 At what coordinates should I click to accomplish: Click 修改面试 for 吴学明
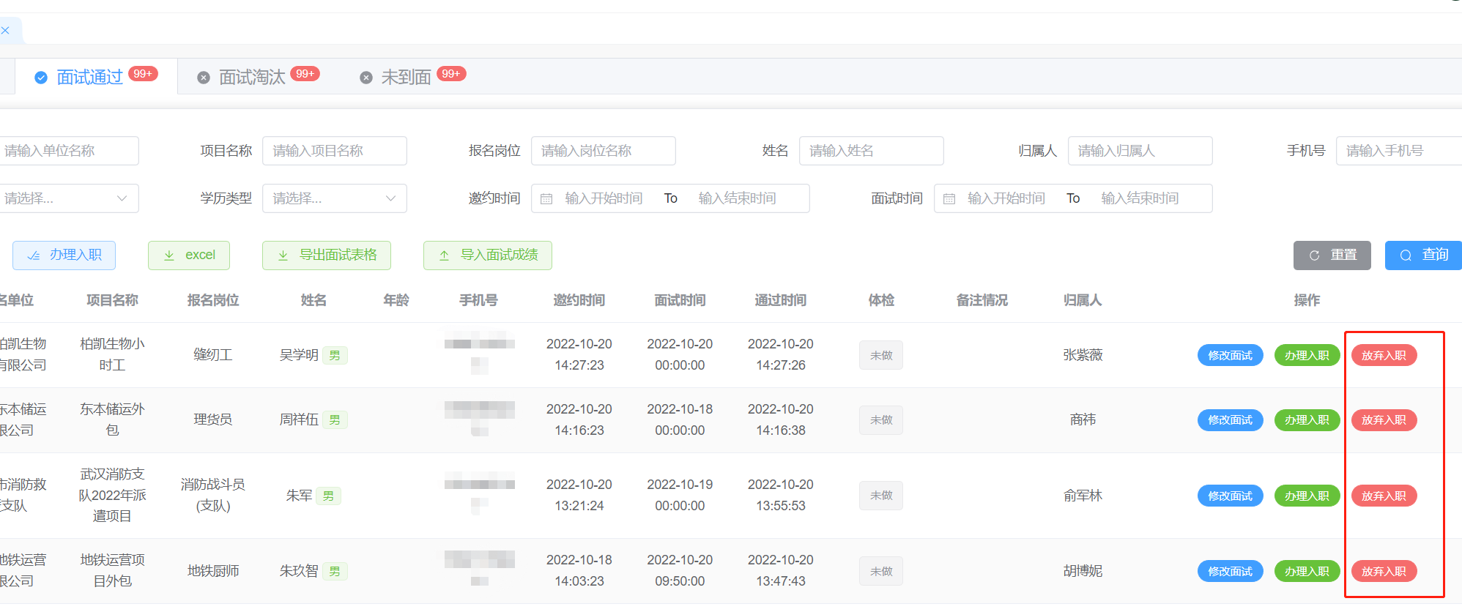tap(1231, 356)
